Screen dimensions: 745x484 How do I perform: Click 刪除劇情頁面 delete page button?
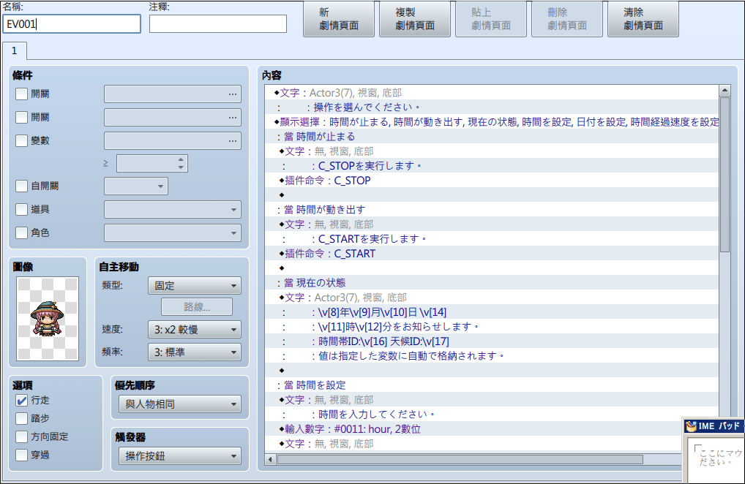[567, 19]
